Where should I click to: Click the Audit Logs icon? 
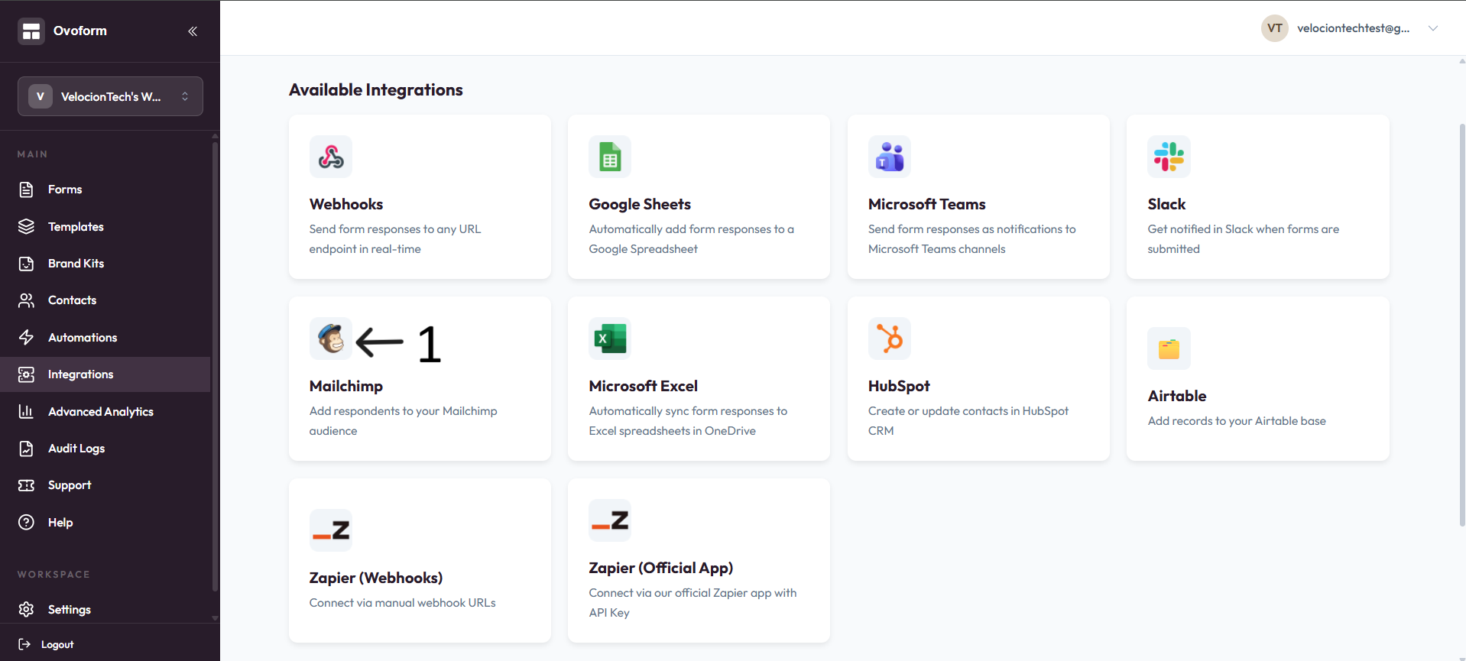point(27,449)
